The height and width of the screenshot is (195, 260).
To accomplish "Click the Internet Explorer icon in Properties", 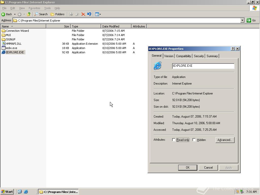I will click(x=157, y=66).
